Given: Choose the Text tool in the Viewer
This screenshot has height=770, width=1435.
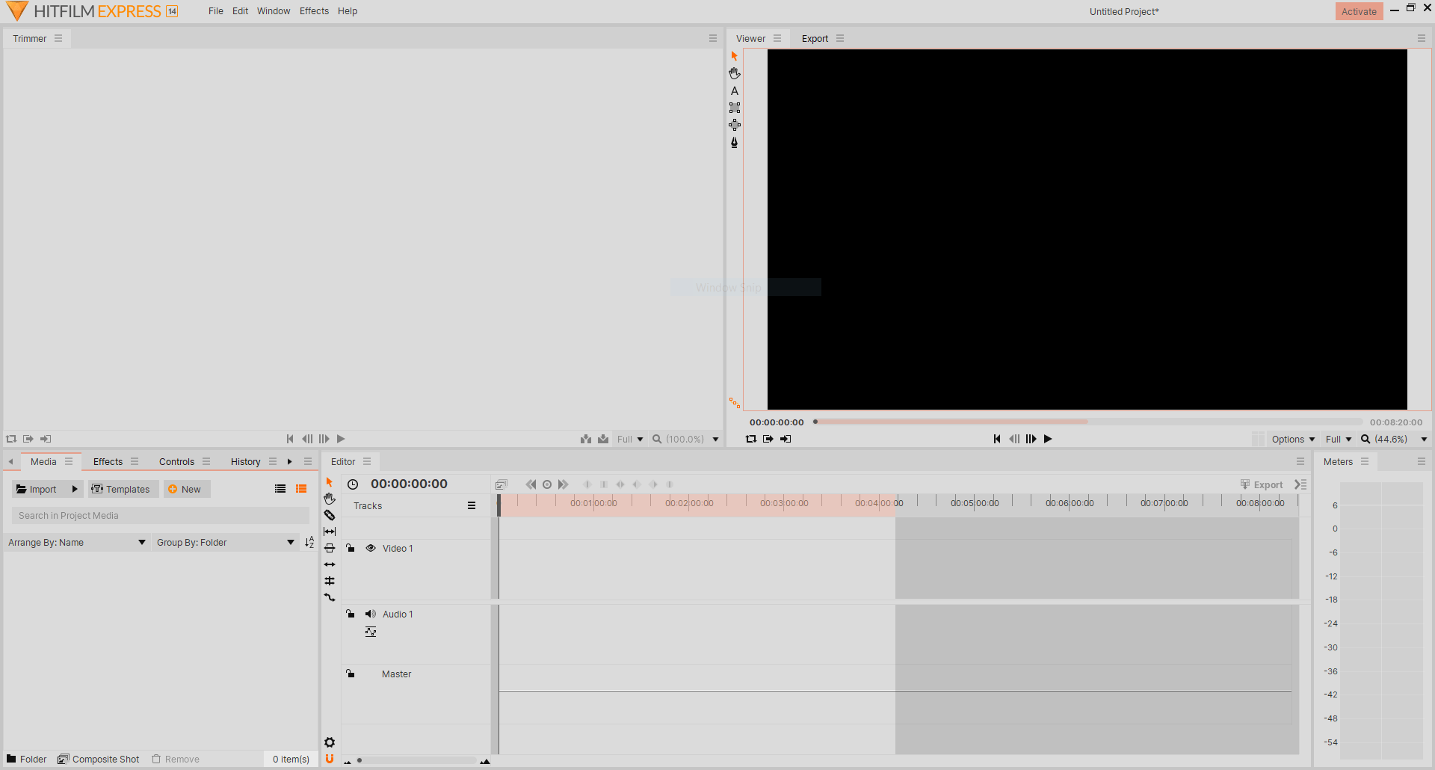Looking at the screenshot, I should tap(735, 90).
